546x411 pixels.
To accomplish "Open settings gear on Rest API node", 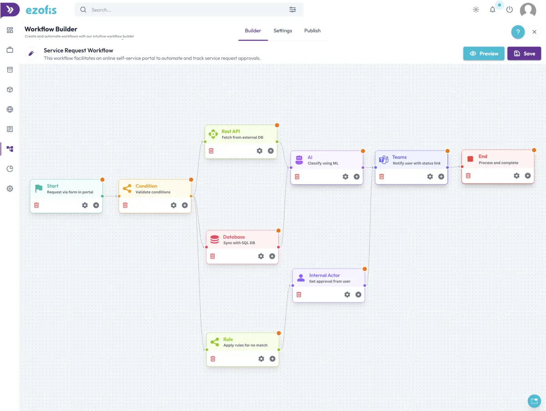I will [259, 151].
